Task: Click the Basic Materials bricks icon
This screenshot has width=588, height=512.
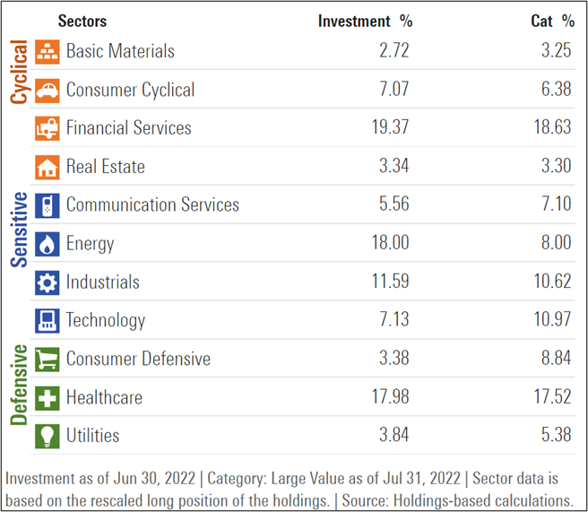Action: pyautogui.click(x=47, y=51)
